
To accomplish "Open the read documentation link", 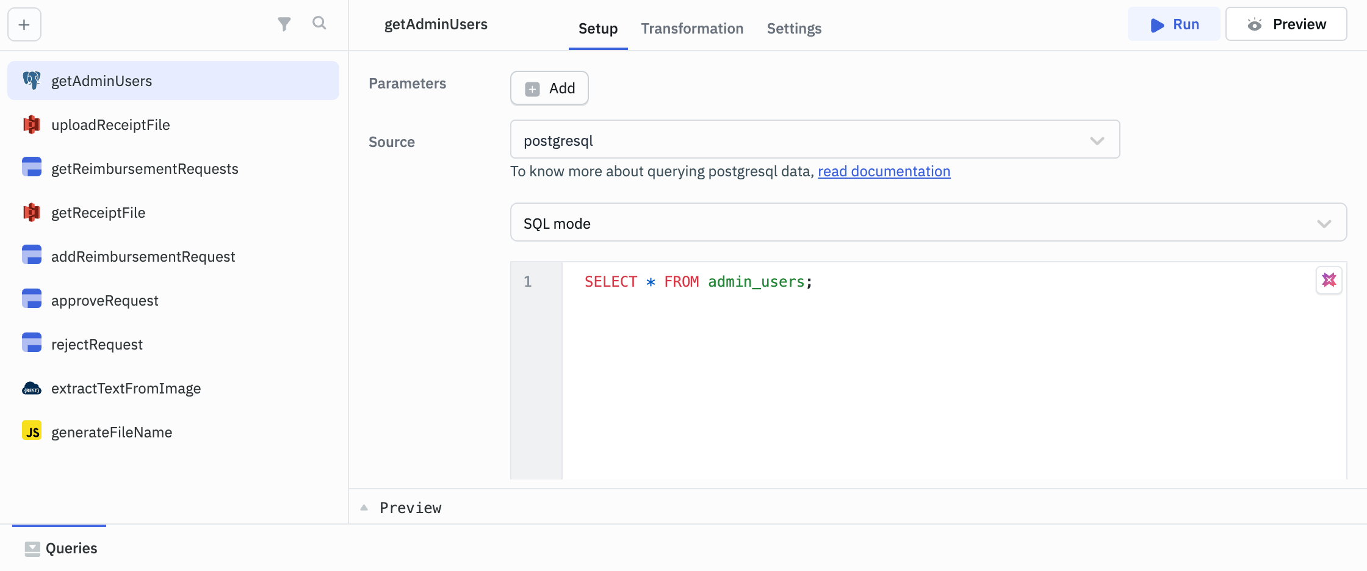I will tap(884, 171).
